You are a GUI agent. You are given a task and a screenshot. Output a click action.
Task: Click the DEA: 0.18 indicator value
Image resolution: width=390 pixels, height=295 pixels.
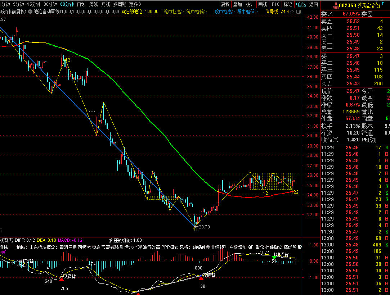pos(46,240)
